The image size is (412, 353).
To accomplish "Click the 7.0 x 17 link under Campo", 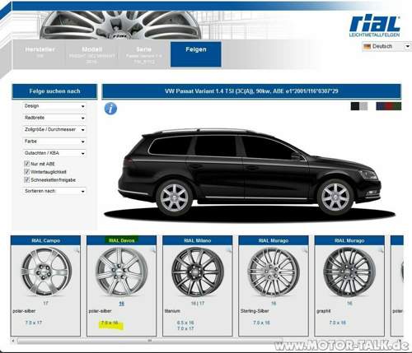I will (34, 323).
